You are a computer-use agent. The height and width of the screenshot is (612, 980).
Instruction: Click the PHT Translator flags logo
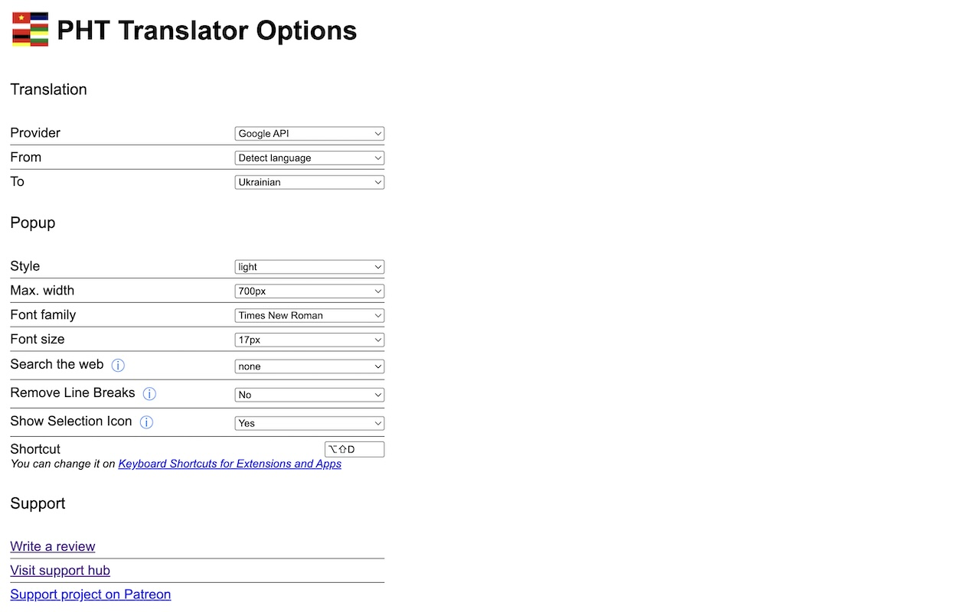point(29,30)
